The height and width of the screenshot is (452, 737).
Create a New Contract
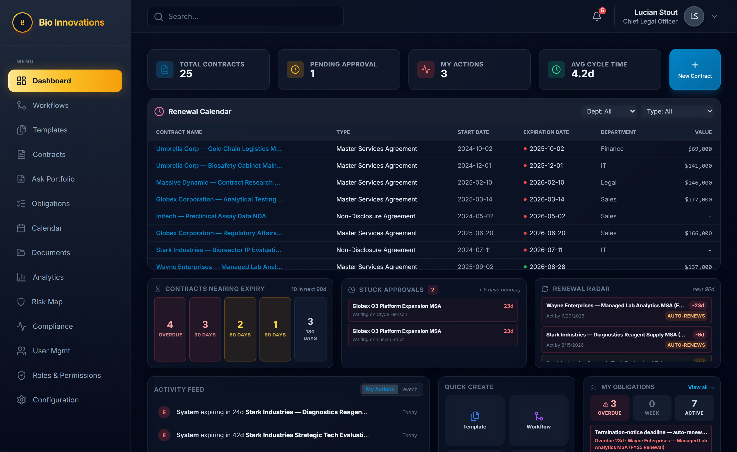695,70
